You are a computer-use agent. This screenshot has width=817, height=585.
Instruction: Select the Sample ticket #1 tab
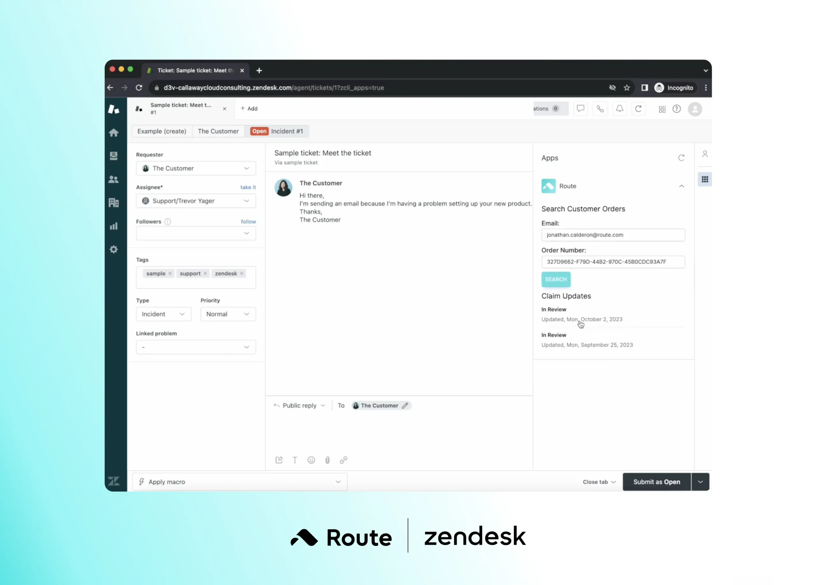[x=181, y=109]
